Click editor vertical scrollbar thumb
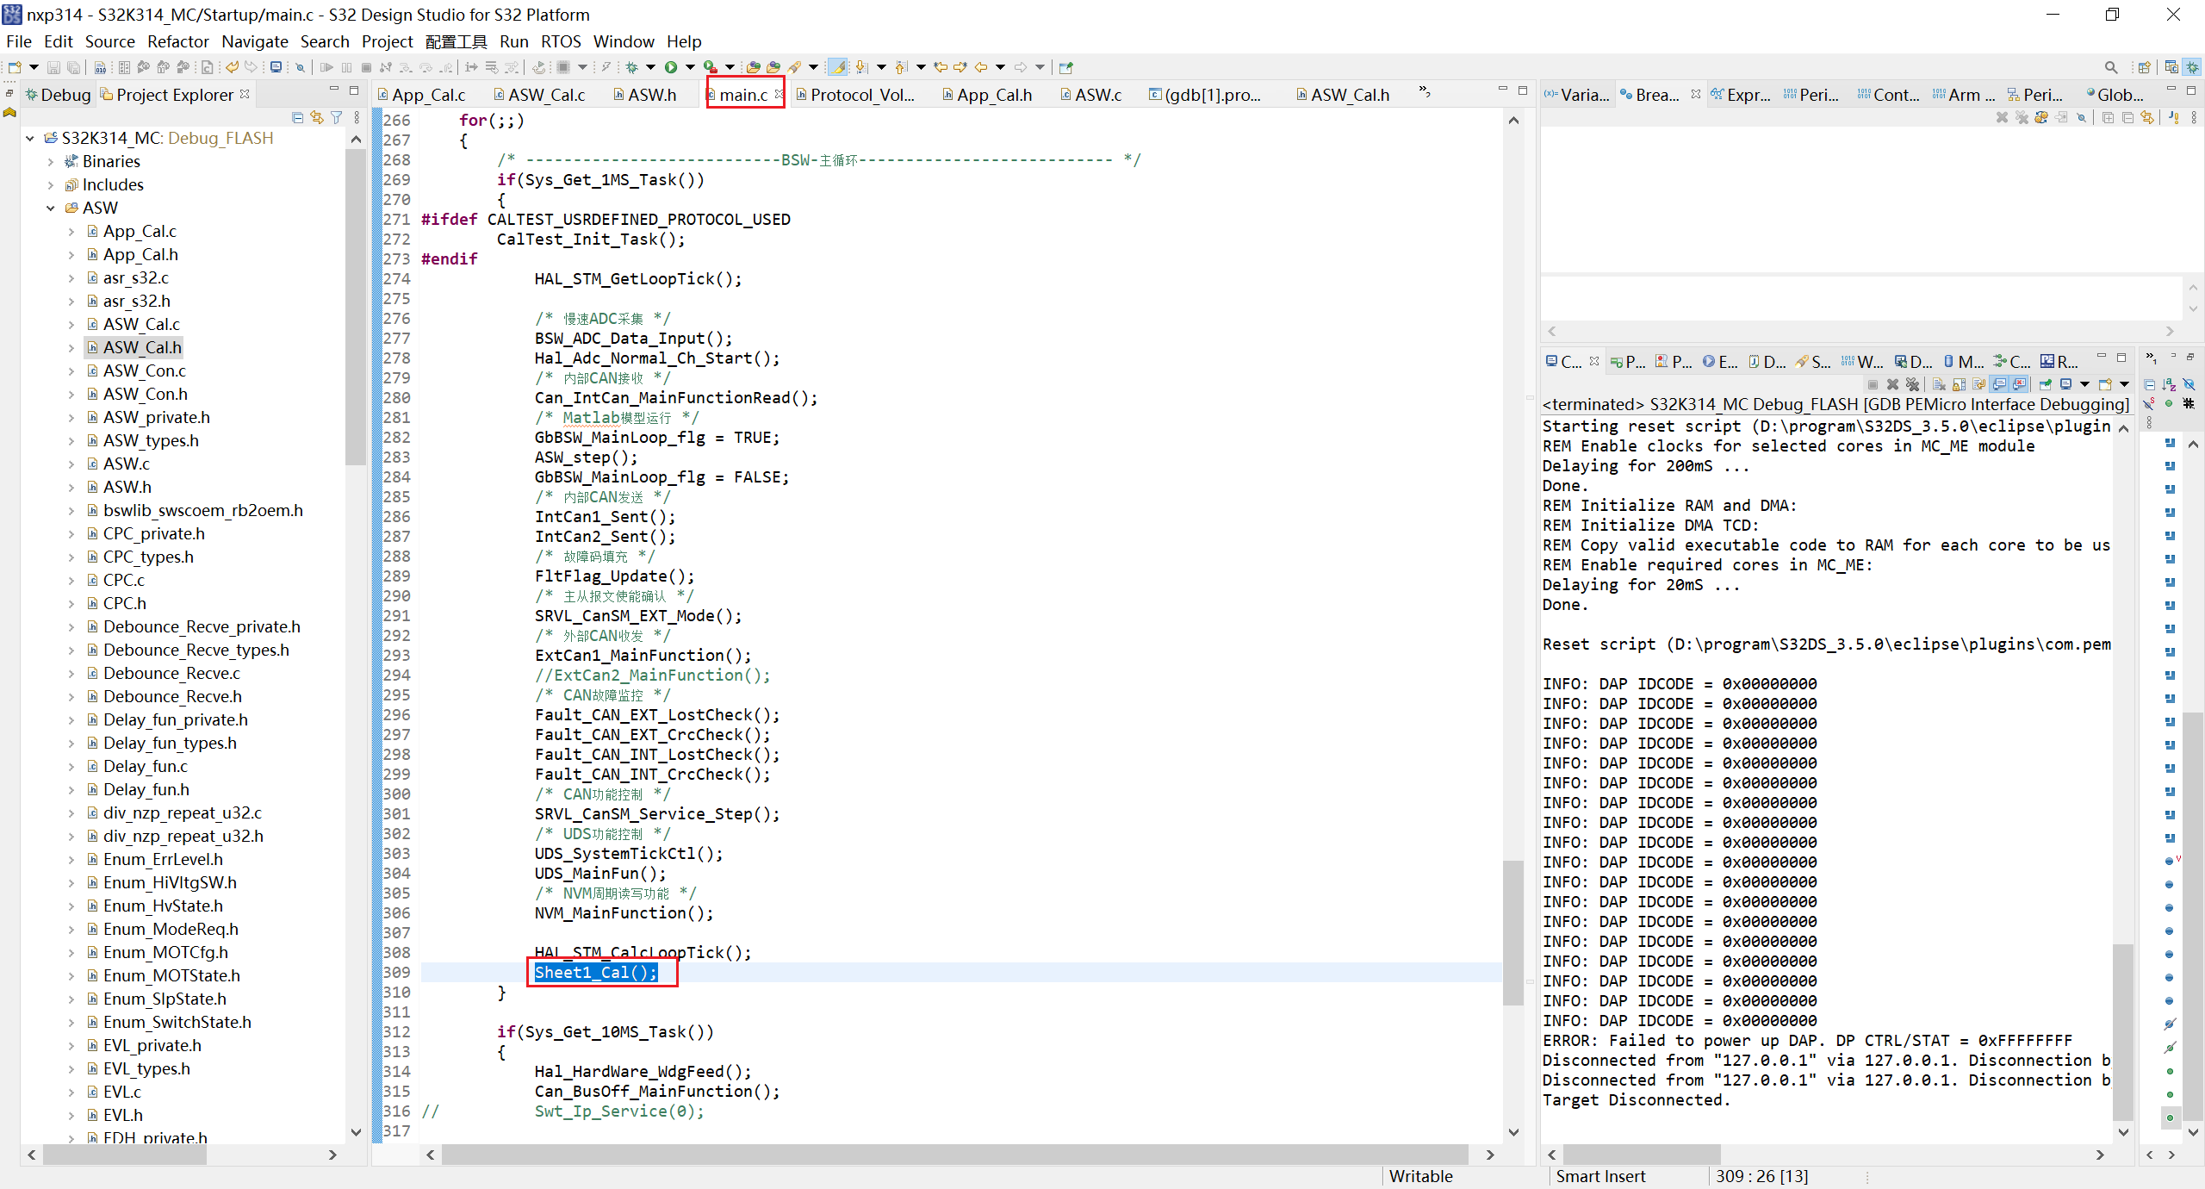Image resolution: width=2205 pixels, height=1189 pixels. click(1513, 932)
